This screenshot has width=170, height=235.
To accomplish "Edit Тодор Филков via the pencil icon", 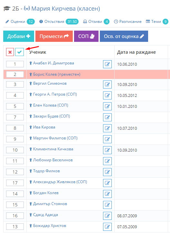I will [x=107, y=172].
